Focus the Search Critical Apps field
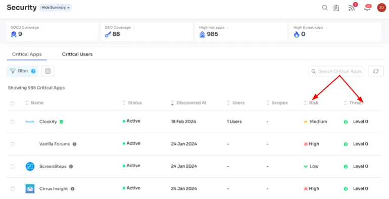Viewport: 389px width, 199px height. point(335,71)
